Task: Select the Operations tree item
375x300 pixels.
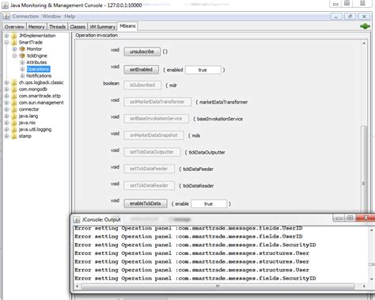Action: 38,69
